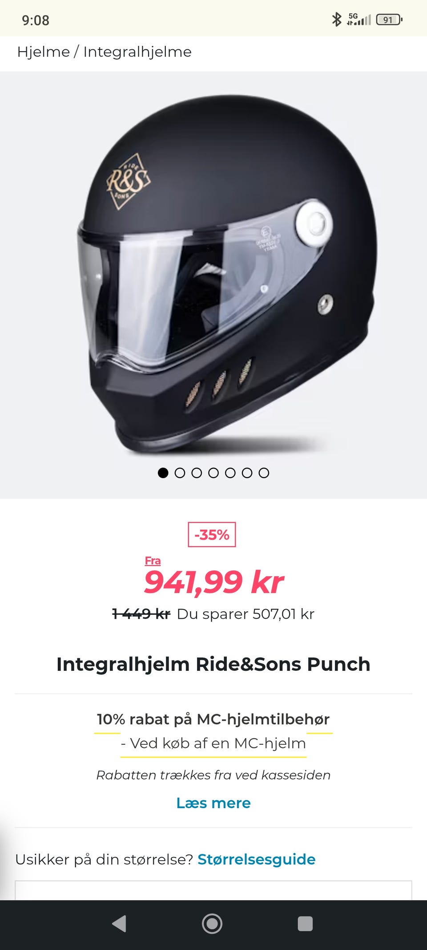Viewport: 427px width, 950px height.
Task: Open the Integralhjelme breadcrumb category
Action: click(137, 52)
